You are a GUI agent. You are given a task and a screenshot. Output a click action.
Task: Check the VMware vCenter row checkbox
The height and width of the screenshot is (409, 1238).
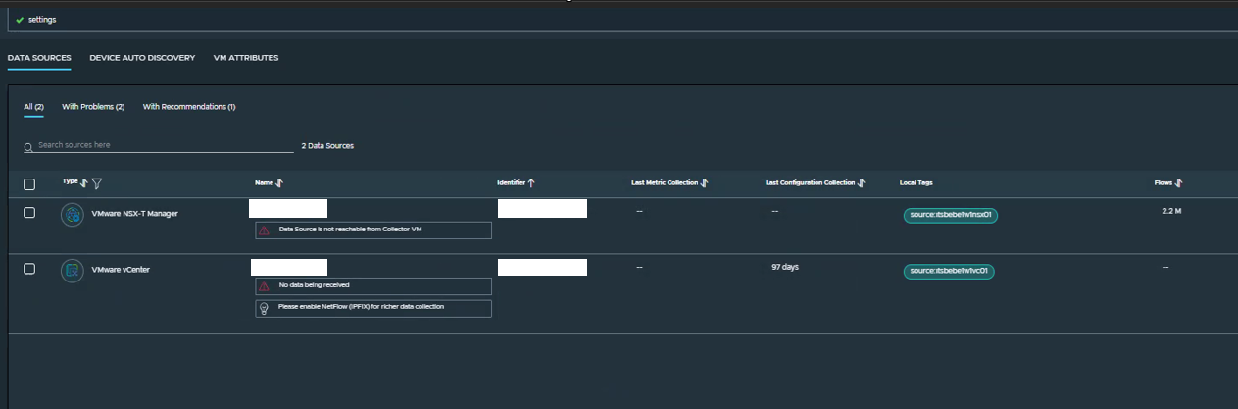click(x=29, y=269)
